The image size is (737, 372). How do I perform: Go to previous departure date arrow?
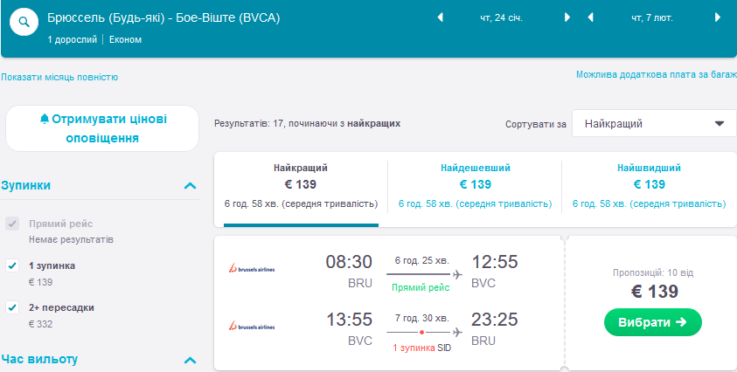pyautogui.click(x=440, y=17)
